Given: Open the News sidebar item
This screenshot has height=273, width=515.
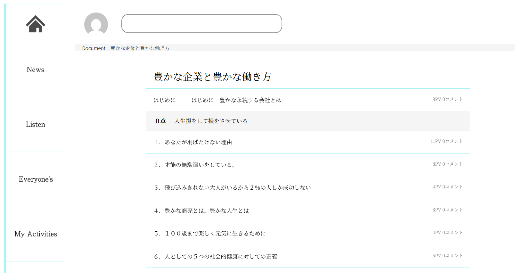Looking at the screenshot, I should click(36, 70).
